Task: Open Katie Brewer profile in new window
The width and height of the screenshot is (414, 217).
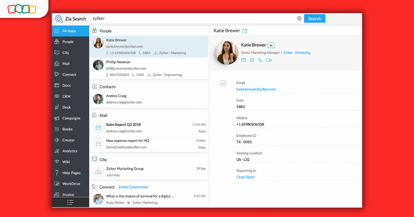Action: [245, 31]
